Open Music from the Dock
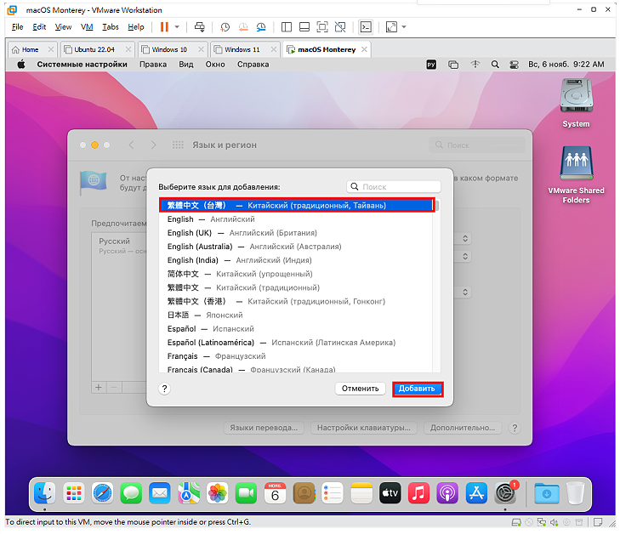Viewport: 620px width, 534px height. (418, 492)
